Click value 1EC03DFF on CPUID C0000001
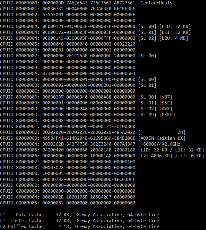This screenshot has width=206, height=230. click(x=125, y=179)
